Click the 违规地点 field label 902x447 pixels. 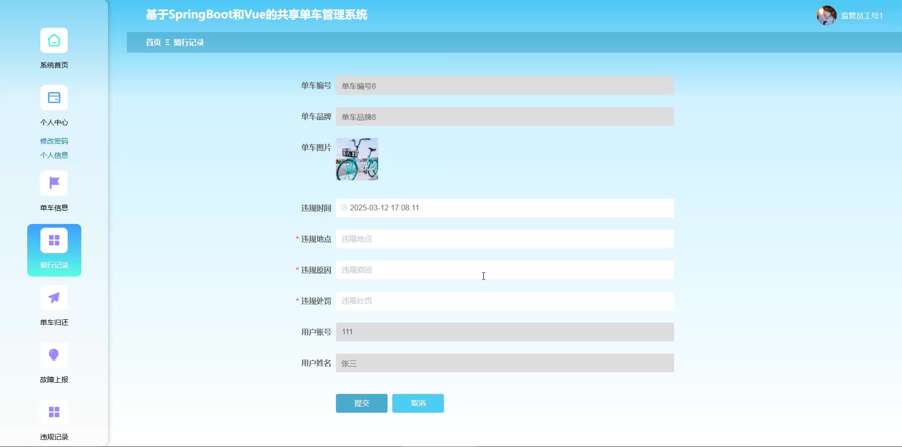tap(316, 239)
